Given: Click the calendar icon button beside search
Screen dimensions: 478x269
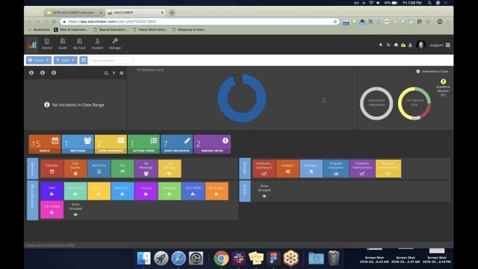Looking at the screenshot, I should [x=83, y=61].
